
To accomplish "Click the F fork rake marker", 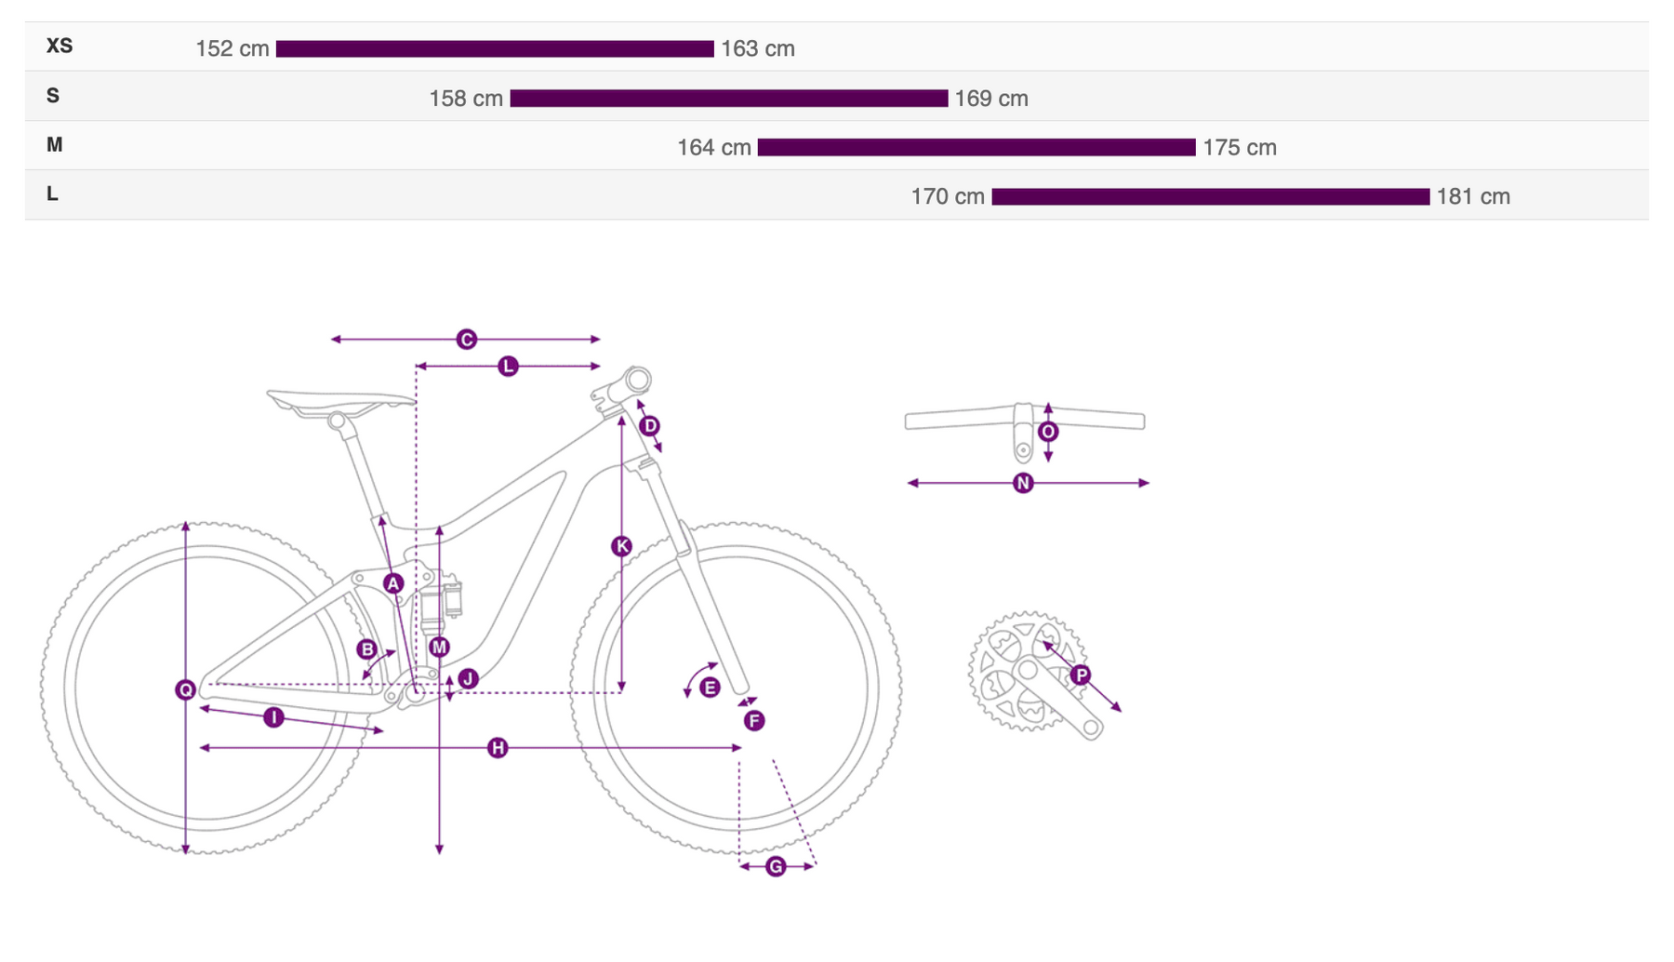I will click(754, 720).
